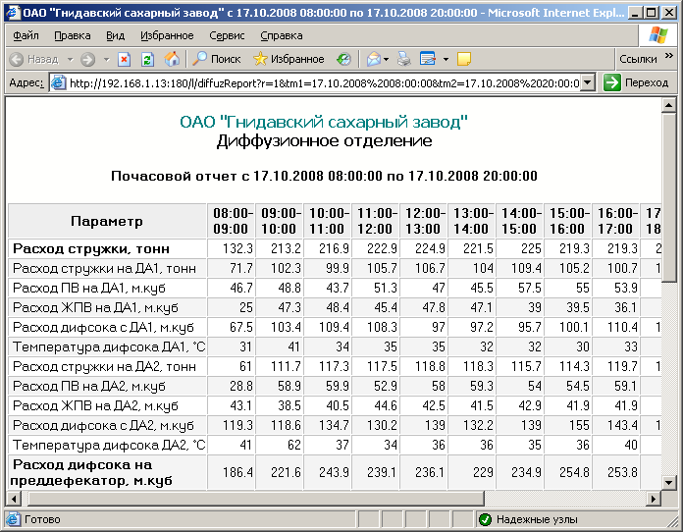Open Search (Поиск) panel

[x=217, y=59]
